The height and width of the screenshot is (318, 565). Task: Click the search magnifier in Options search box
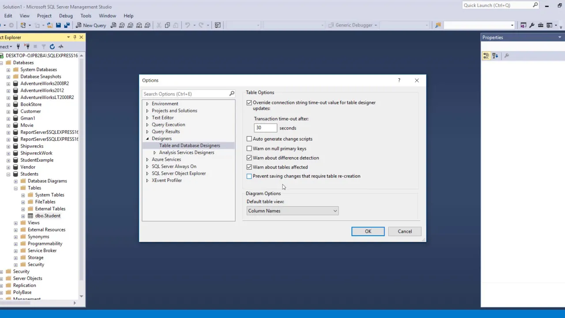(x=231, y=94)
